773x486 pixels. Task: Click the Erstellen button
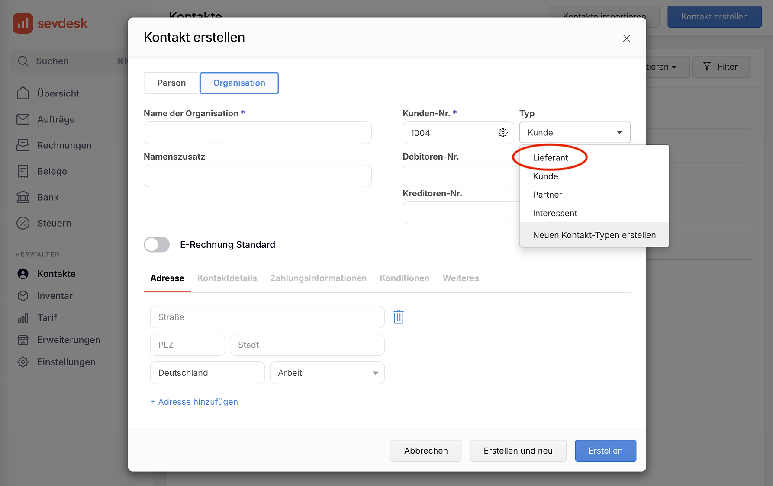click(x=605, y=451)
